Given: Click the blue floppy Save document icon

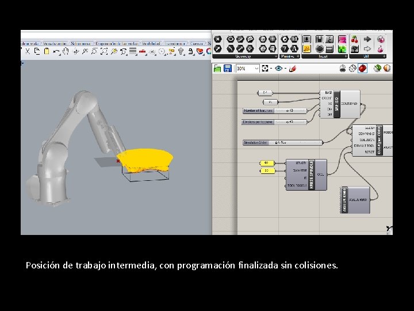Looking at the screenshot, I should click(227, 69).
